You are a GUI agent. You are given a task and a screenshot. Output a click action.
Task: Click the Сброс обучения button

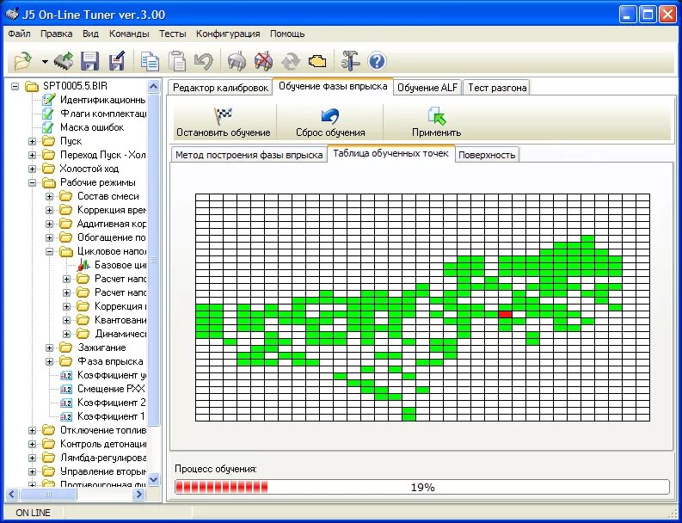click(330, 123)
